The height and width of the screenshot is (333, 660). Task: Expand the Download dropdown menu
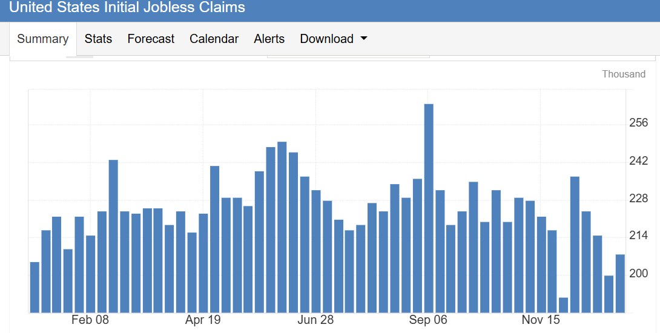[x=334, y=39]
